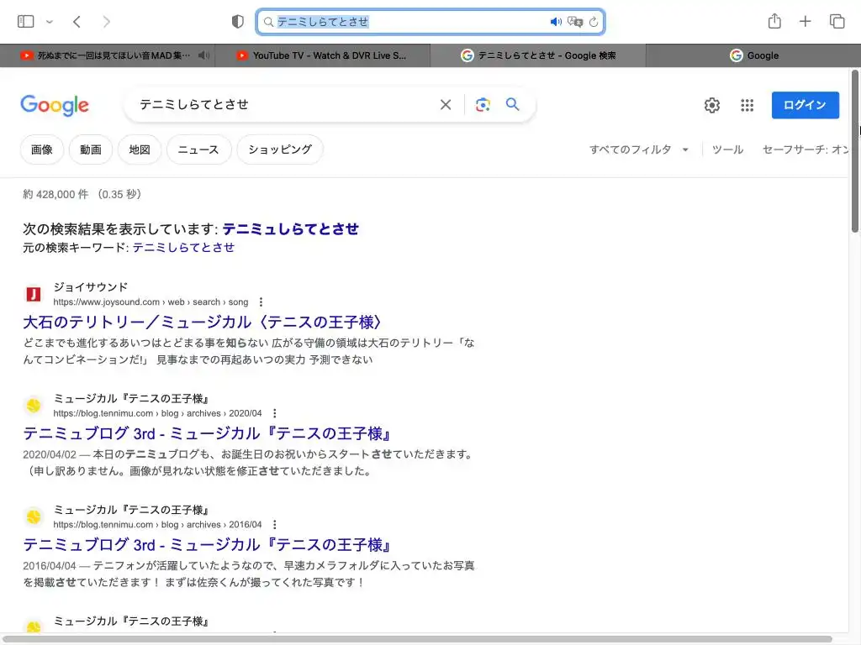The image size is (861, 645).
Task: Mute audio using address bar speaker icon
Action: point(556,22)
